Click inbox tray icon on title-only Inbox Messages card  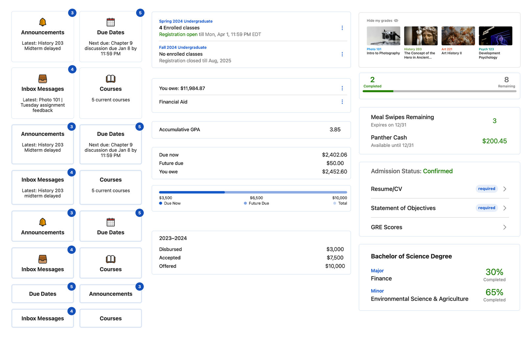pyautogui.click(x=43, y=259)
